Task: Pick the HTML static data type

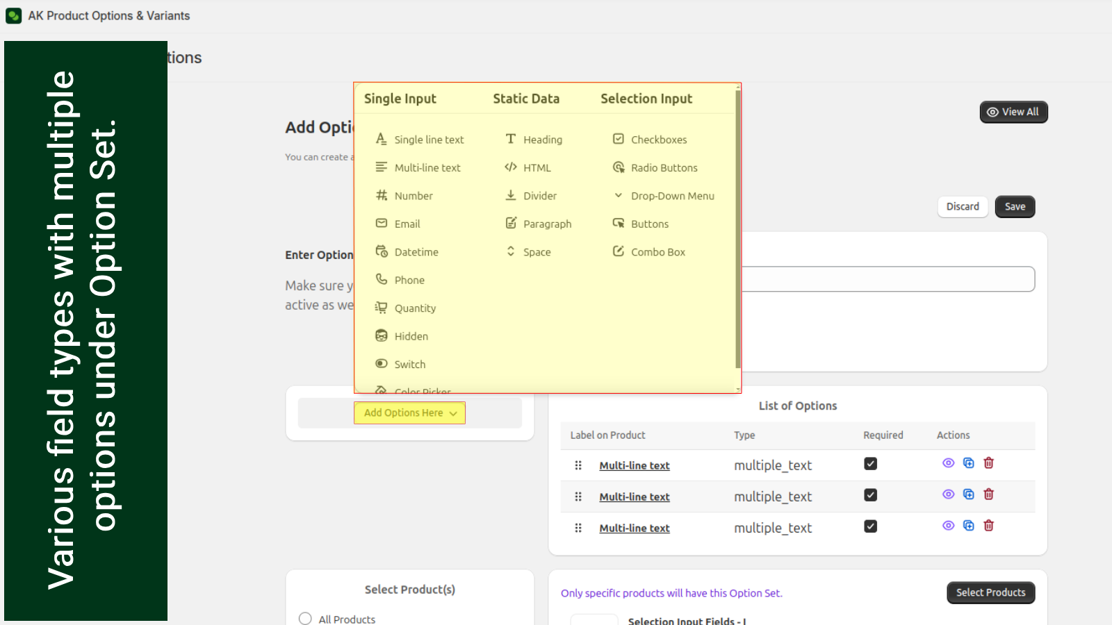Action: click(536, 168)
